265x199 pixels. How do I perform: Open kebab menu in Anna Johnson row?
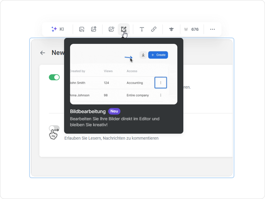pos(161,95)
